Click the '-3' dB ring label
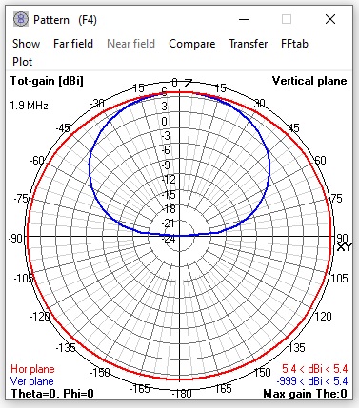 pyautogui.click(x=166, y=136)
